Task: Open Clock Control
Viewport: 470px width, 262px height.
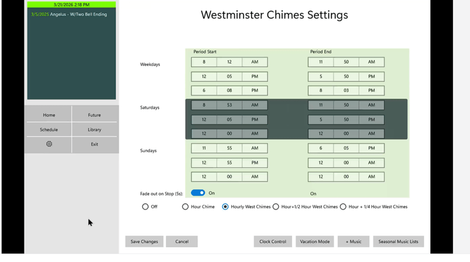Action: (273, 241)
